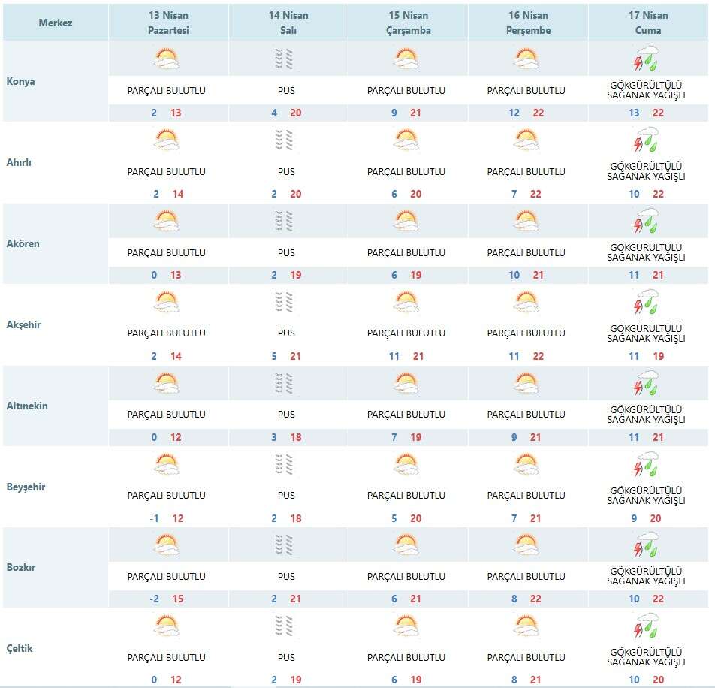This screenshot has width=715, height=688.
Task: Click Konya's partly cloudy icon for 13 Nisan
Action: (x=166, y=59)
